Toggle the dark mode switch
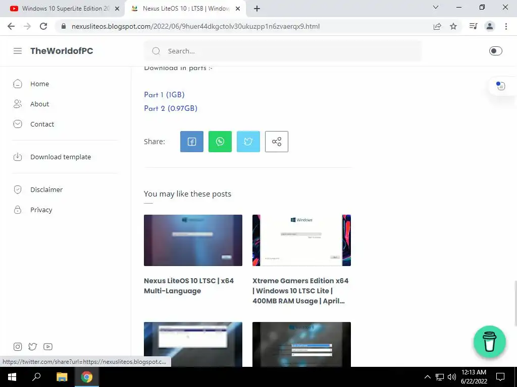 495,51
